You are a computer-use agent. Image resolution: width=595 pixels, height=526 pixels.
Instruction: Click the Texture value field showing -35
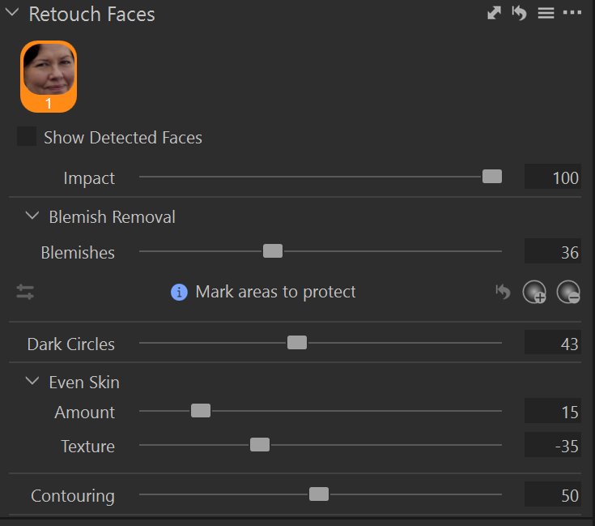[x=553, y=446]
